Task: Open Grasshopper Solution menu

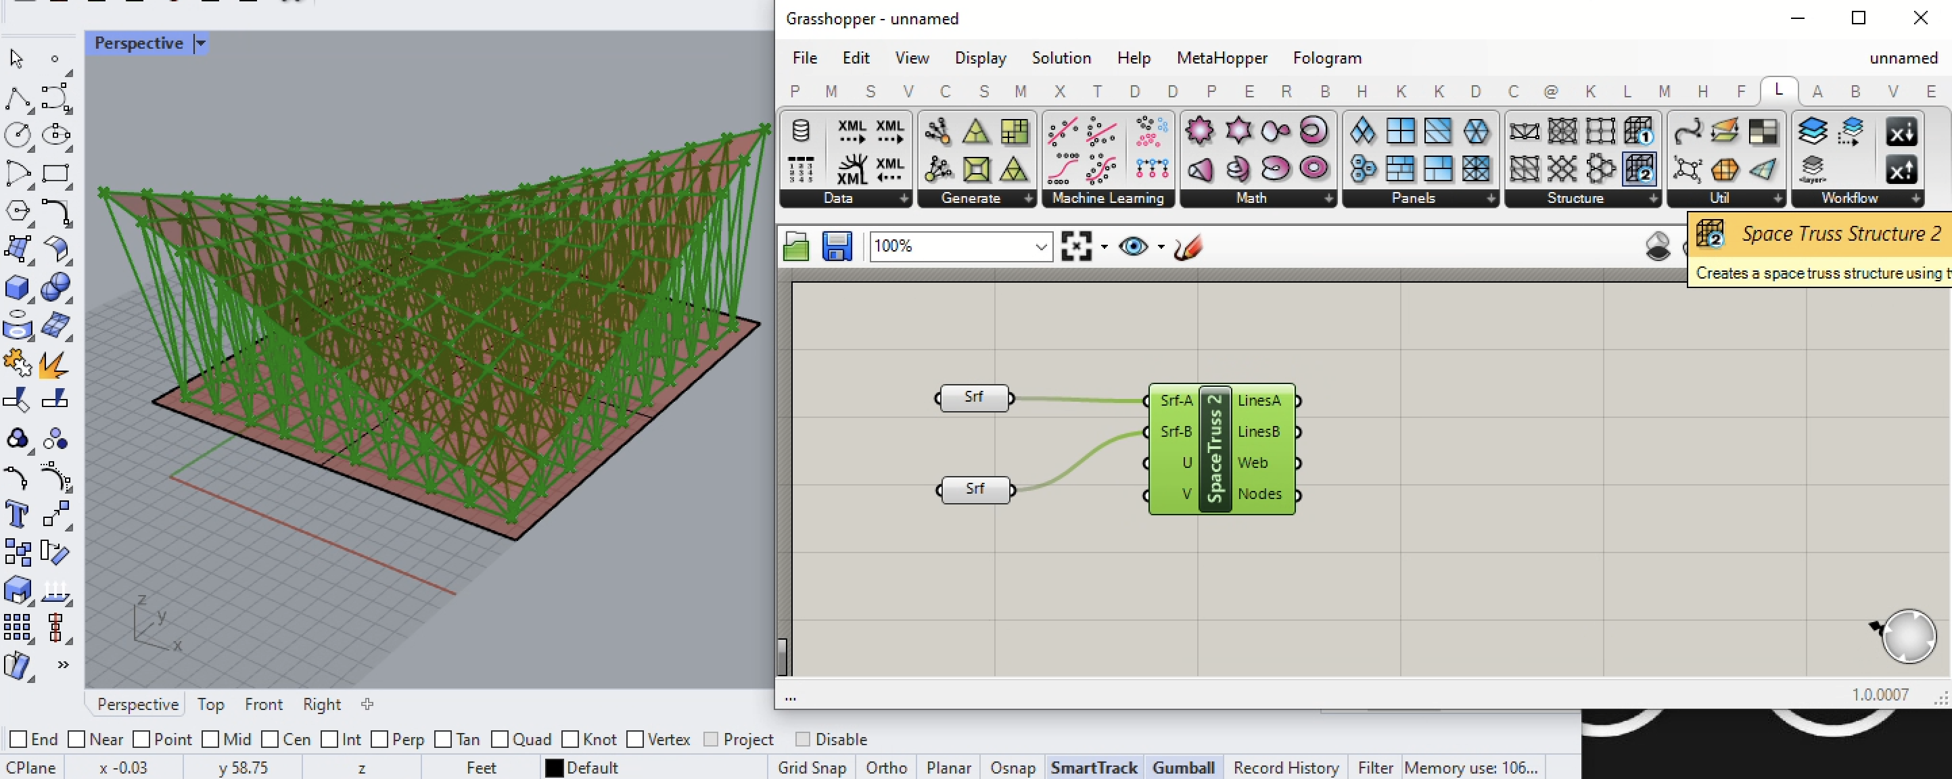Action: tap(1061, 58)
